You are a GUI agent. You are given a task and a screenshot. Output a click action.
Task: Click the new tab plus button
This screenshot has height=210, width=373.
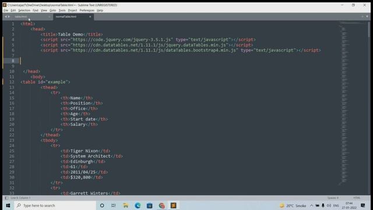(363, 17)
